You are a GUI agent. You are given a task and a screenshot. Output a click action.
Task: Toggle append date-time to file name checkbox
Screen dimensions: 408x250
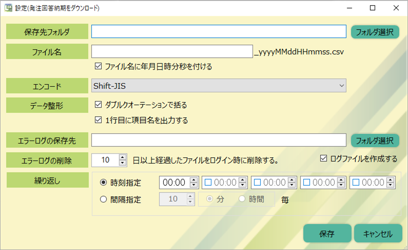[x=99, y=66]
